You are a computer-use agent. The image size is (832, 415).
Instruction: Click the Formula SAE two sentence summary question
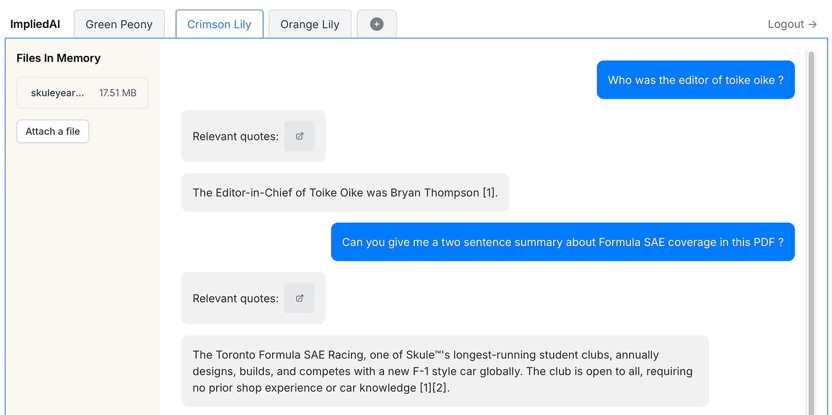[563, 242]
